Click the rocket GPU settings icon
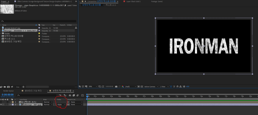 pos(12,87)
